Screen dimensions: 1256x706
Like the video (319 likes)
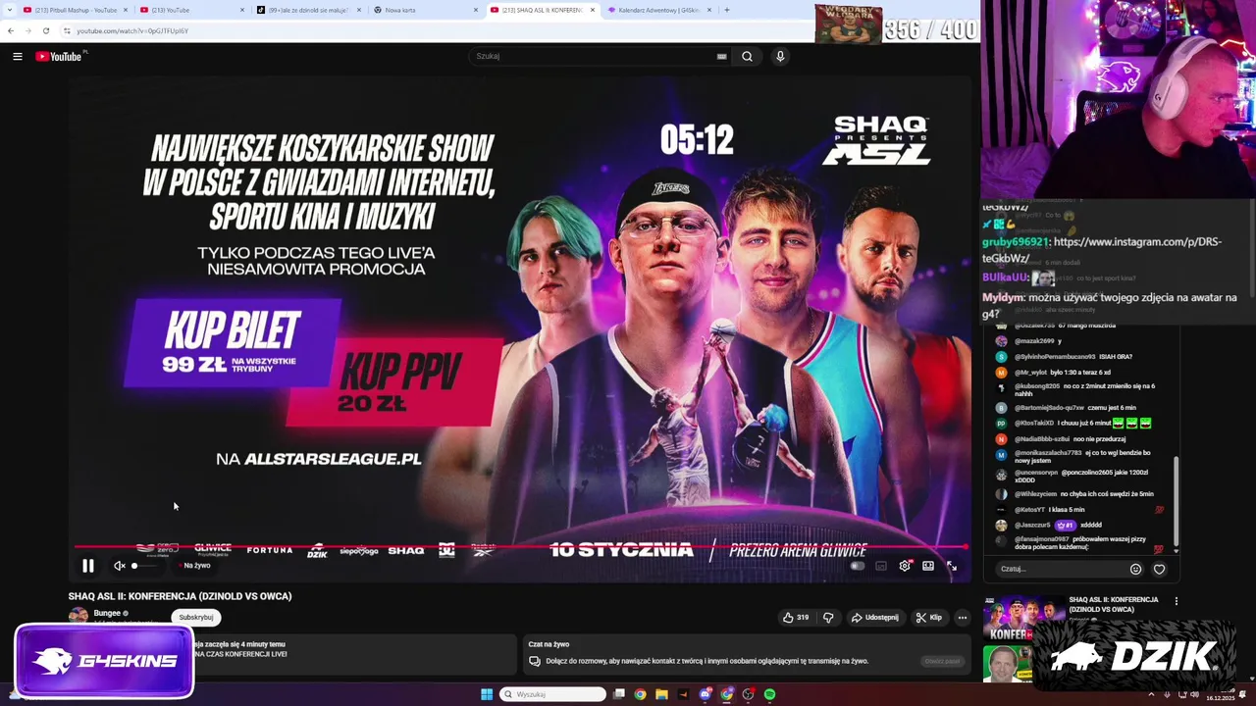796,618
